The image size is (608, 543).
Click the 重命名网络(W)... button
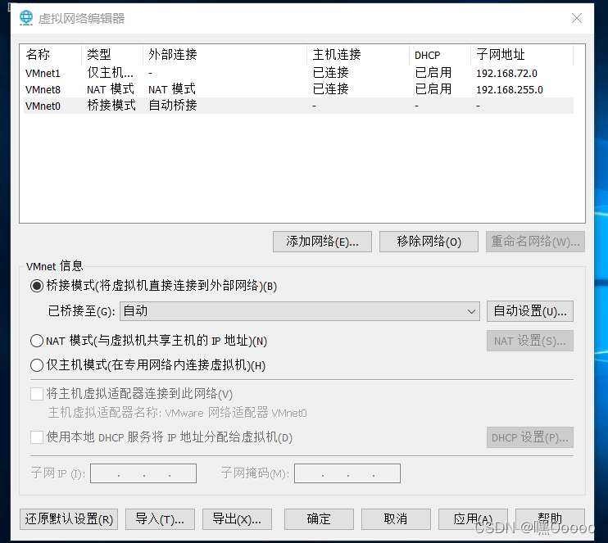(x=536, y=242)
